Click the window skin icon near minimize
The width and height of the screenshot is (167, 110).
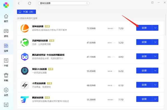pyautogui.click(x=153, y=2)
